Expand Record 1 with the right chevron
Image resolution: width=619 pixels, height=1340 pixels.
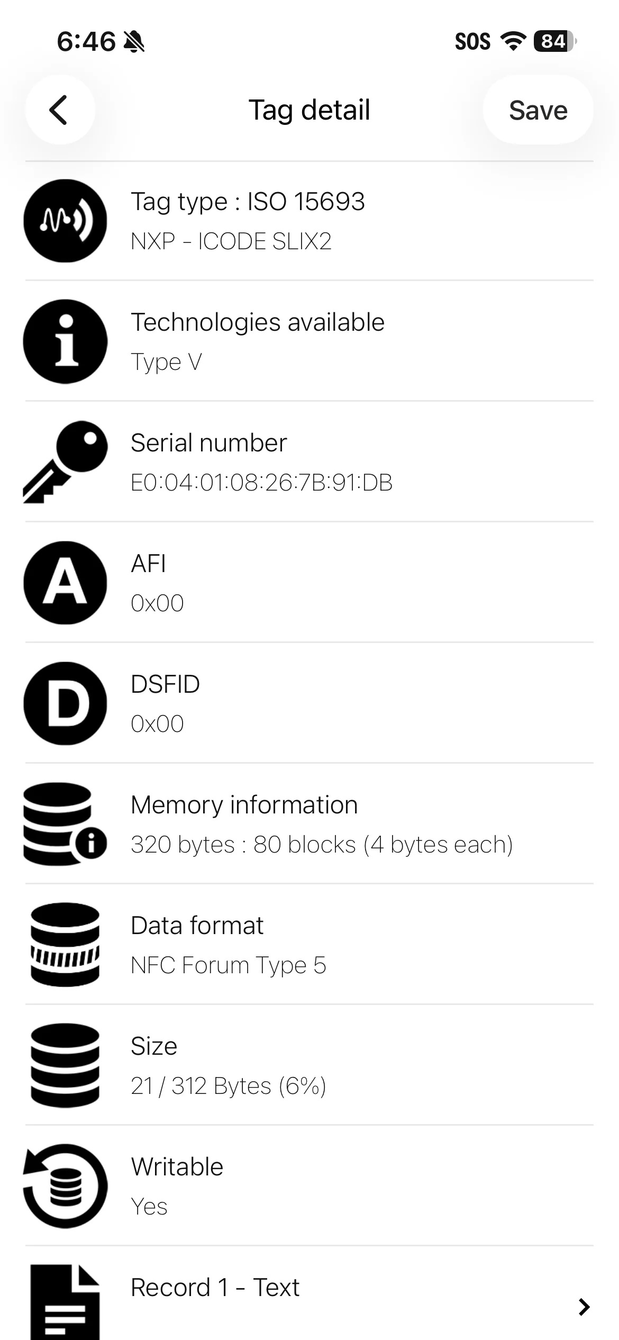tap(584, 1307)
